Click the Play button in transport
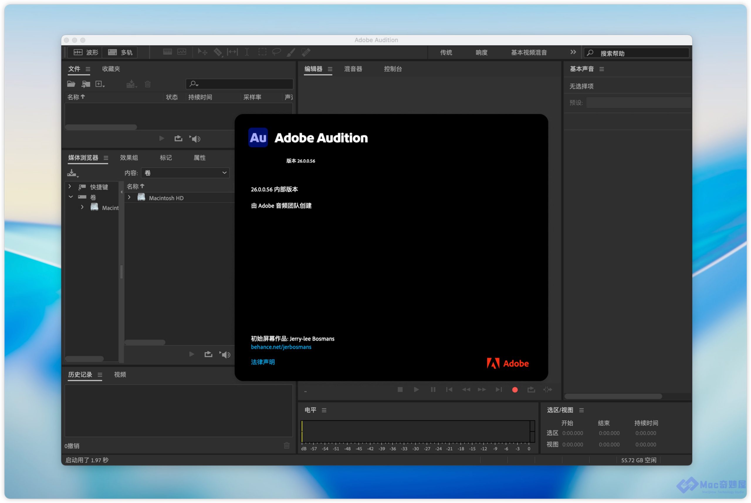Image resolution: width=751 pixels, height=503 pixels. pos(416,390)
